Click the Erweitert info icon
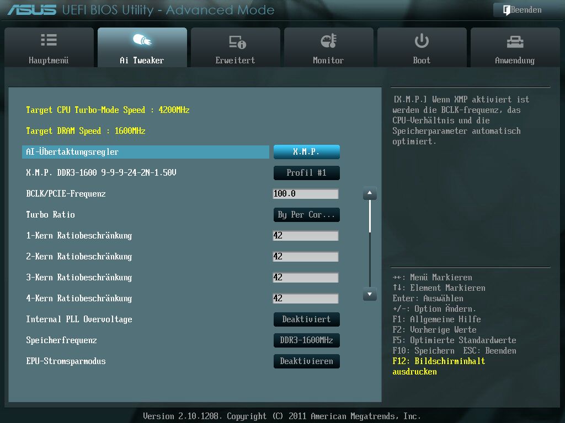 pyautogui.click(x=237, y=42)
